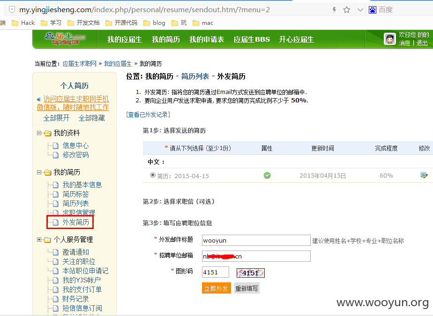Click 全部隐藏 to hide all sections
The width and height of the screenshot is (433, 316).
pyautogui.click(x=92, y=118)
